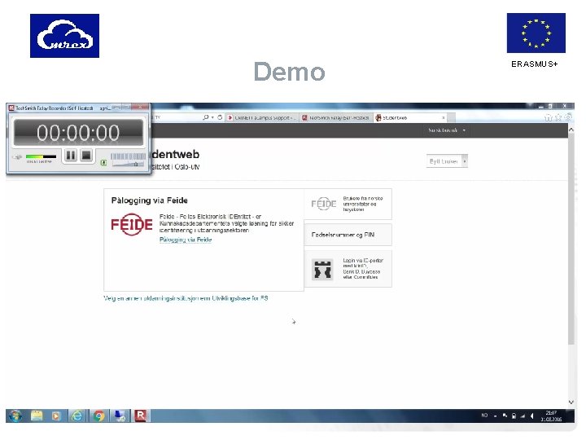Click the large red FEIDE logo
Image resolution: width=586 pixels, height=440 pixels.
coord(132,224)
